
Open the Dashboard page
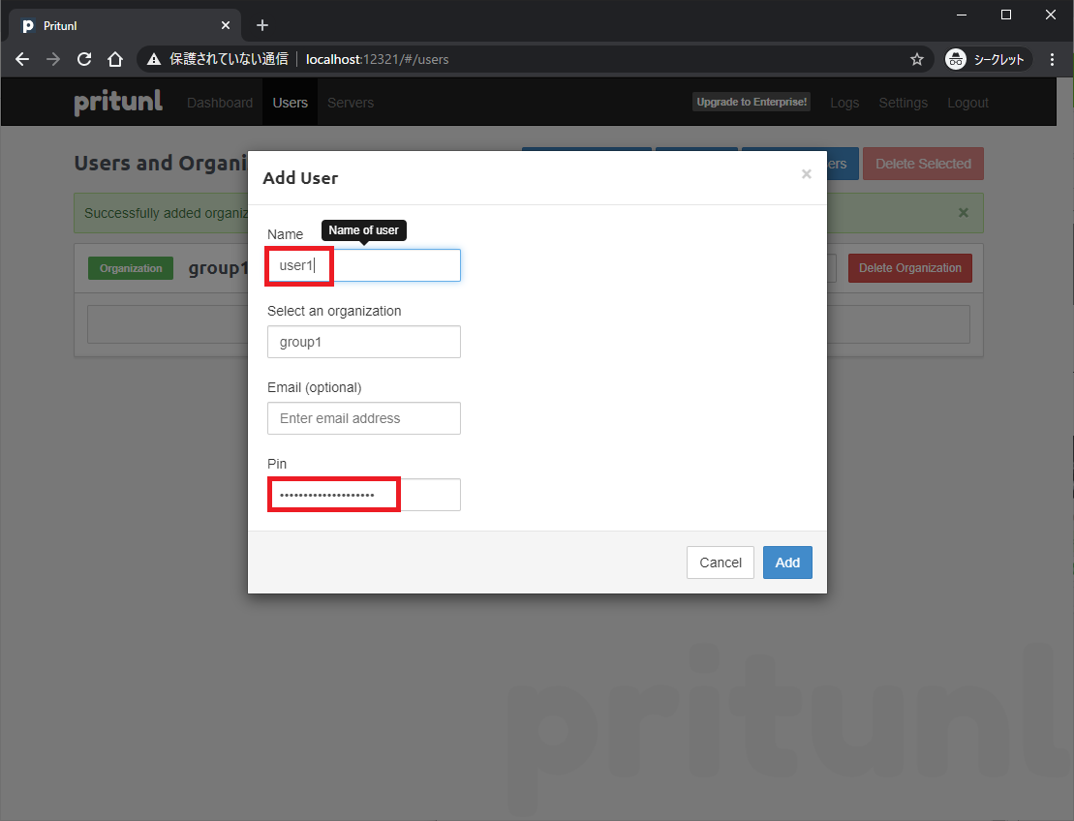coord(219,103)
